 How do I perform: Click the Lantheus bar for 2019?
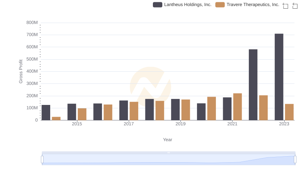175,109
